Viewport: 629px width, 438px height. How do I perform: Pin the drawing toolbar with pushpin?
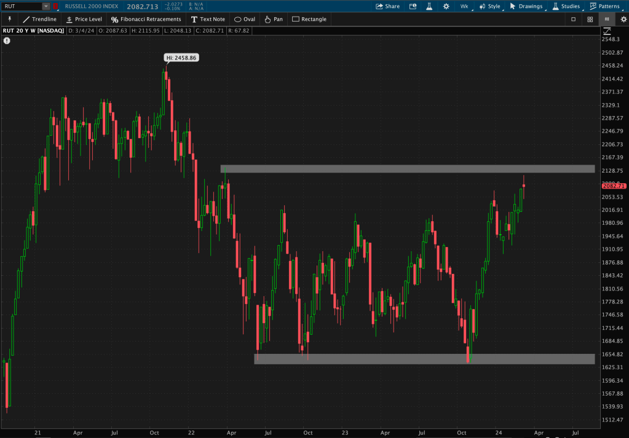[10, 19]
